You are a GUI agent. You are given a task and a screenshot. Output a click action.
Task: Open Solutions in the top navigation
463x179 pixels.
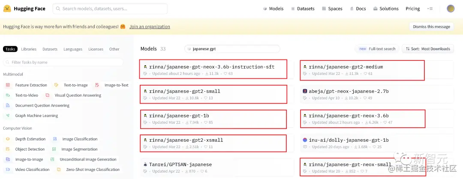386,9
